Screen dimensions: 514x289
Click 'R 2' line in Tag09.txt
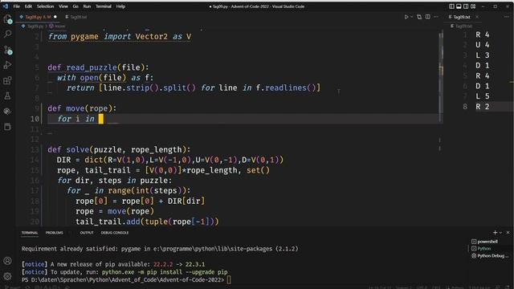tap(483, 107)
